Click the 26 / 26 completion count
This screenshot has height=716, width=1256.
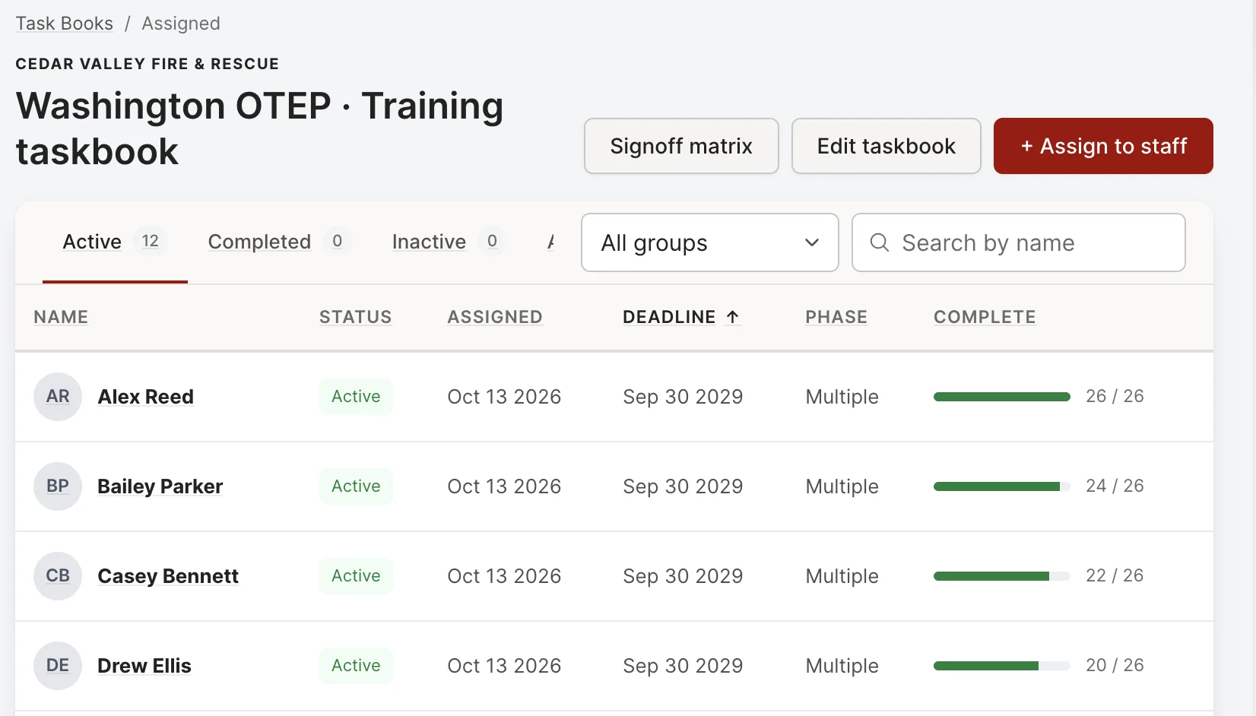coord(1115,396)
